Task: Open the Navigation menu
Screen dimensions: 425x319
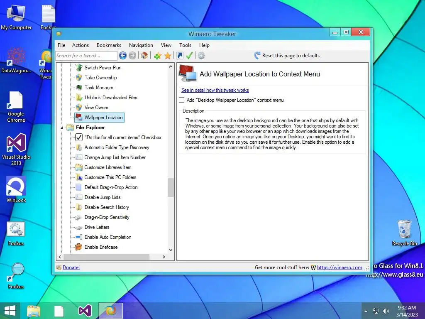Action: pos(141,45)
